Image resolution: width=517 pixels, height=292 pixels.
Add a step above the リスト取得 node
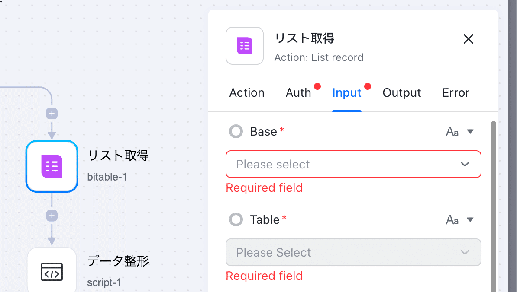coord(52,114)
